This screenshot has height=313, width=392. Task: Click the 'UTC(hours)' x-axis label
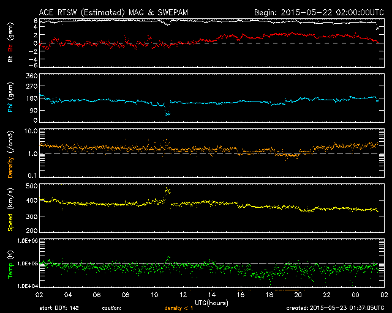211,303
